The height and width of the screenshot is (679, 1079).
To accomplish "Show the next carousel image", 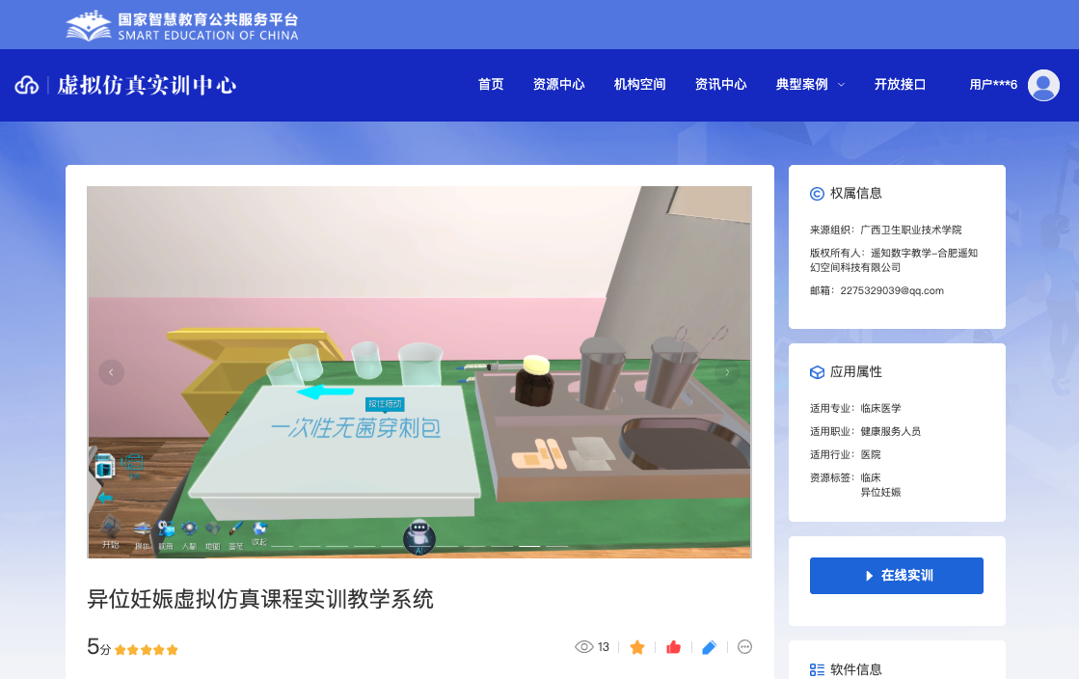I will (727, 372).
